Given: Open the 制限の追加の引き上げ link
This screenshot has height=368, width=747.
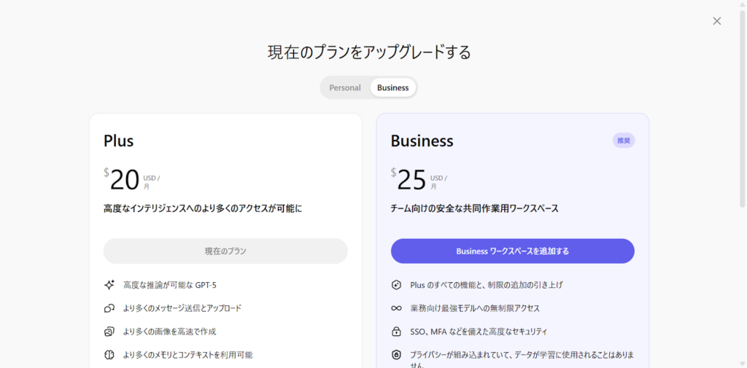Looking at the screenshot, I should (x=525, y=285).
